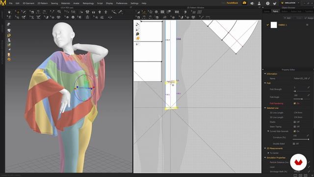
Task: Edit the Fold Strength value pencil
Action: point(309,88)
